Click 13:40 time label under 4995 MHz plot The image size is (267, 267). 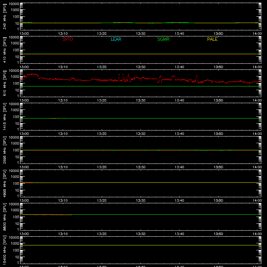(180, 201)
